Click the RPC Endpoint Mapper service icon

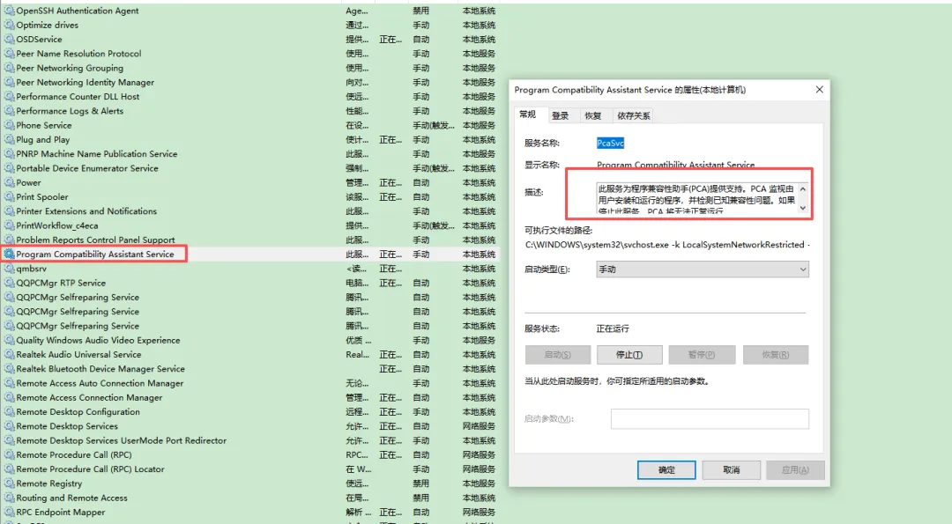pyautogui.click(x=9, y=512)
